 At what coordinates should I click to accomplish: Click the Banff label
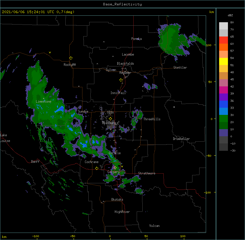[x=35, y=162]
